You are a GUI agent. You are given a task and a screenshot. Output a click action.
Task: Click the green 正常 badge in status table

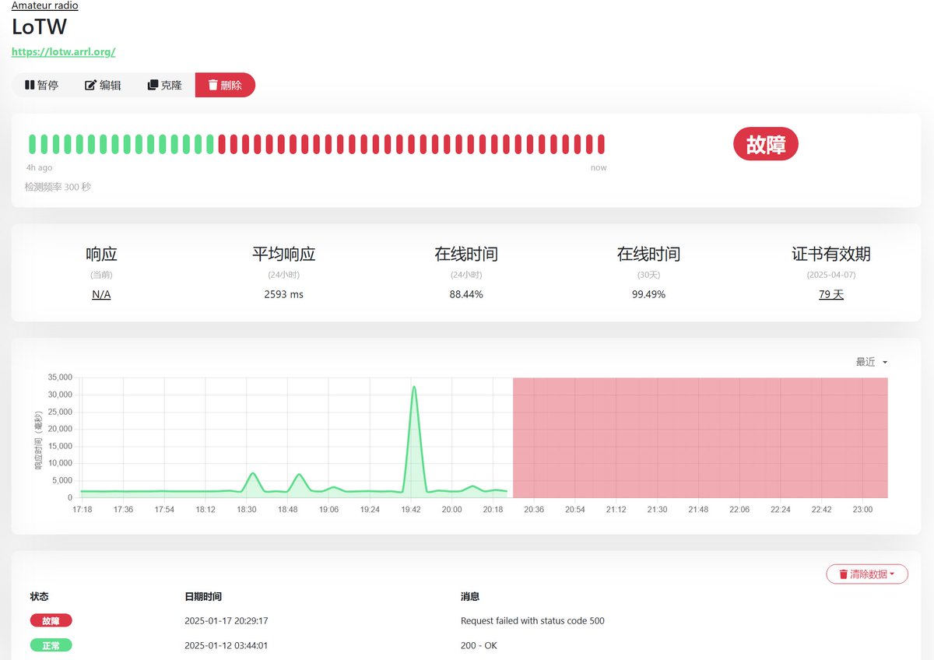click(51, 645)
